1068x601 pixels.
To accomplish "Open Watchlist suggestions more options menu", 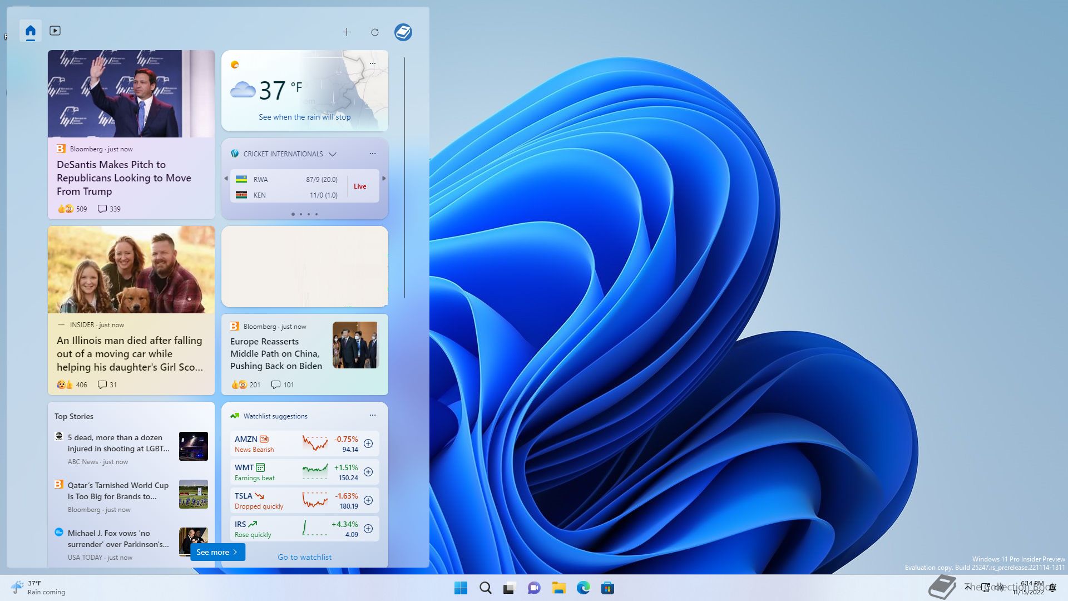I will point(373,415).
